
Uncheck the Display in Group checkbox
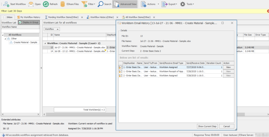tap(20, 22)
